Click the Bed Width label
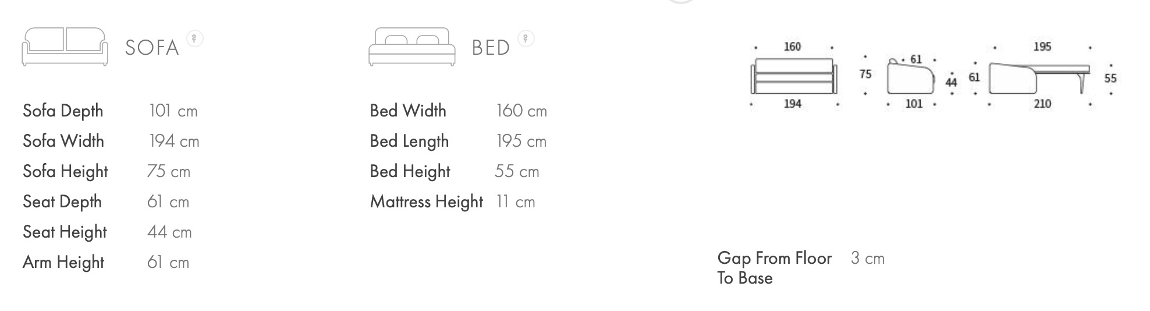 408,111
